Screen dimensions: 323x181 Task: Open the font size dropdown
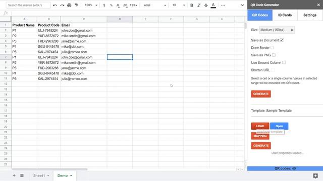point(178,5)
